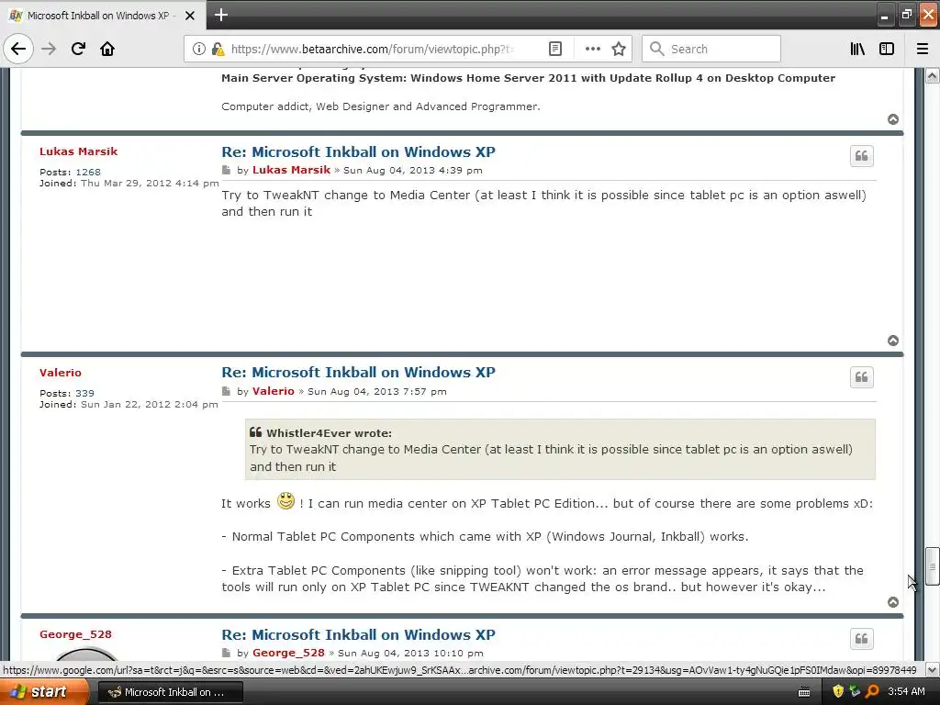Select Microsoft Inkball taskbar button
The image size is (940, 705).
[x=170, y=692]
